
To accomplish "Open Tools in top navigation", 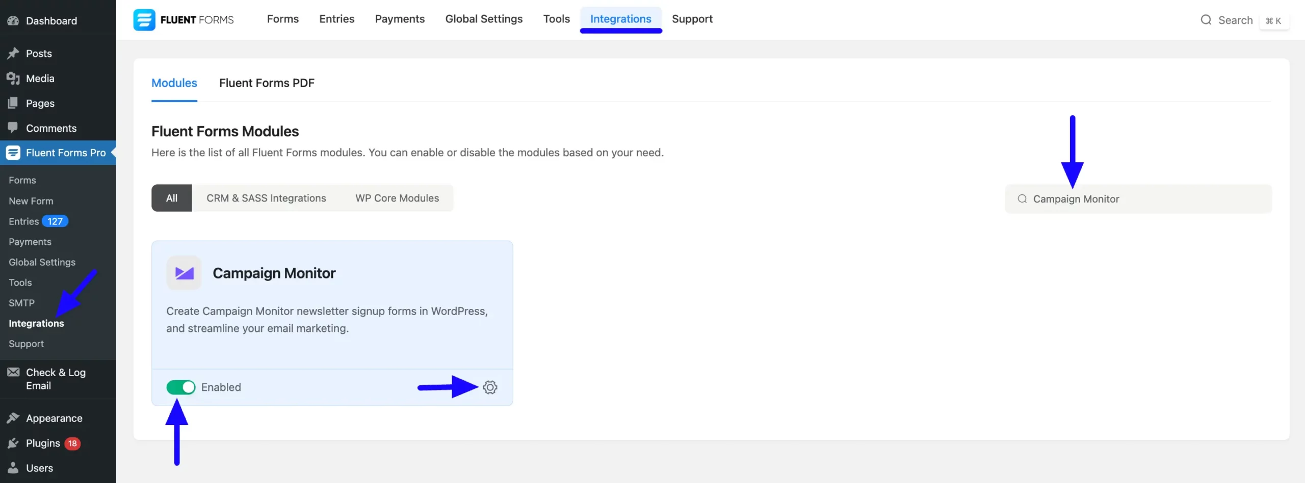I will [557, 19].
